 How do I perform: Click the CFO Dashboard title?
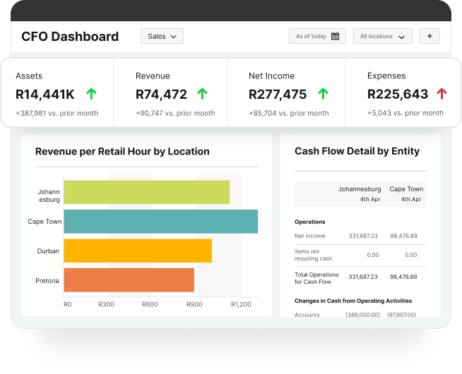point(70,37)
